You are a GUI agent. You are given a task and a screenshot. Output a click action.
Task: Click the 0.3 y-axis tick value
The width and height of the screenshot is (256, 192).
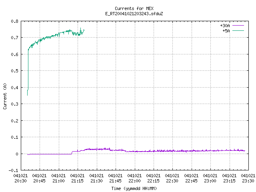coord(14,104)
